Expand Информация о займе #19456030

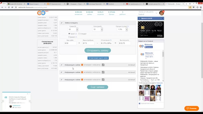(x=97, y=79)
